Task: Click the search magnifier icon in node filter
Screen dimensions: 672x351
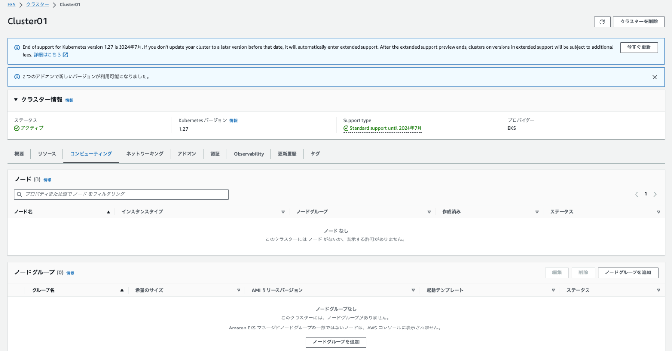Action: tap(20, 194)
